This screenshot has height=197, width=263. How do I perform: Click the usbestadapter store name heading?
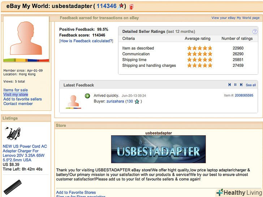159,133
